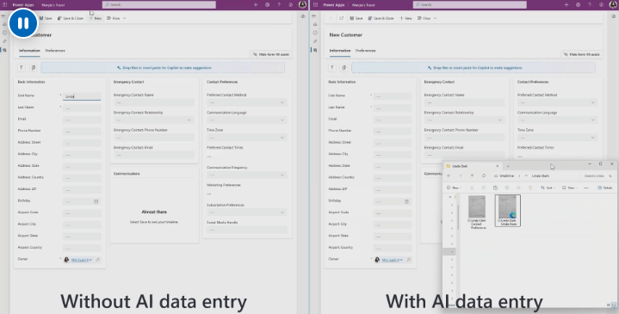619x314 pixels.
Task: Open help question mark in left window
Action: click(279, 5)
